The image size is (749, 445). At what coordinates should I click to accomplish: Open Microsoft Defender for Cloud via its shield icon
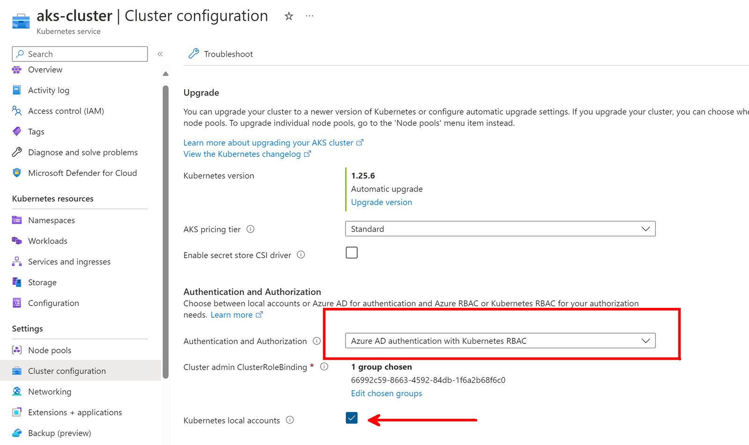pyautogui.click(x=17, y=173)
